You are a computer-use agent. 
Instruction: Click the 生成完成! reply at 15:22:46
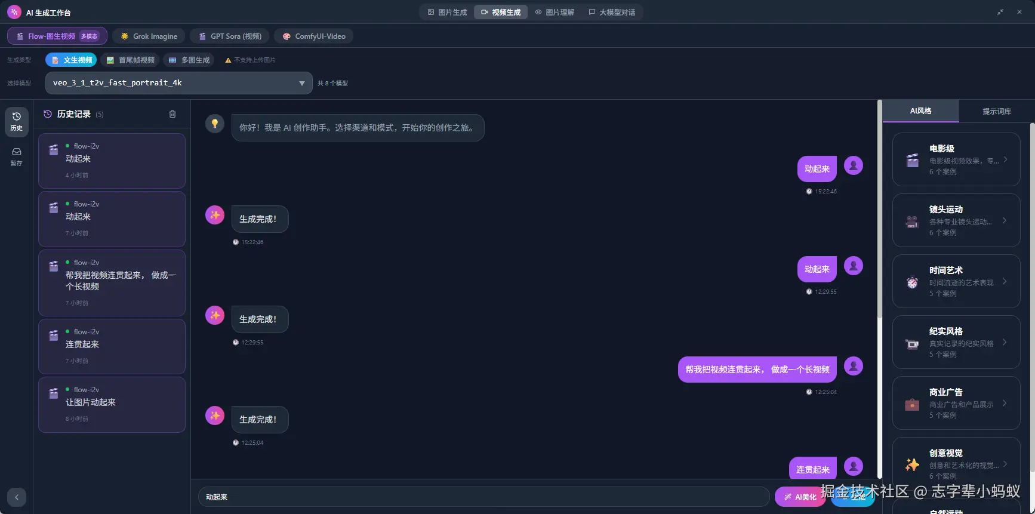pyautogui.click(x=260, y=219)
